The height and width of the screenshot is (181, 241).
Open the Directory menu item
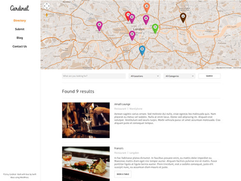click(x=20, y=20)
